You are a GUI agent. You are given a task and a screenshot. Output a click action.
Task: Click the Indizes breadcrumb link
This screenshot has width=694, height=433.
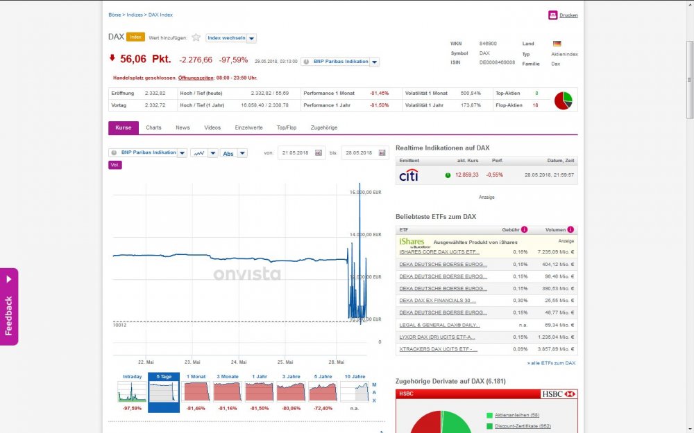tap(135, 15)
